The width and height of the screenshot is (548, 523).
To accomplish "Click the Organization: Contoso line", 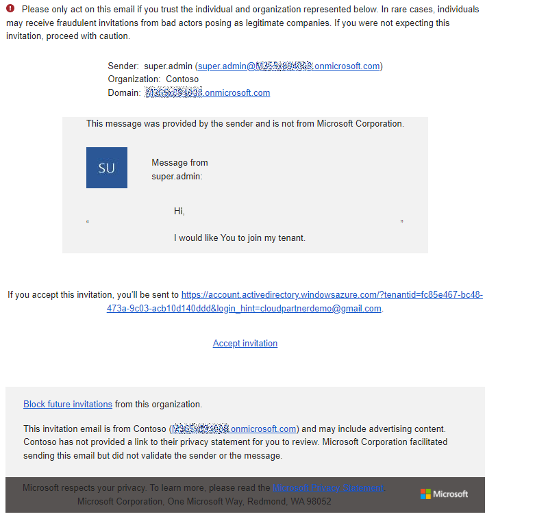I will (153, 79).
